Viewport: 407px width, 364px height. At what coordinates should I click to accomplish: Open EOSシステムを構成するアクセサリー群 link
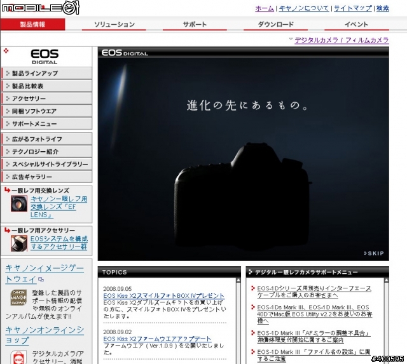point(59,243)
